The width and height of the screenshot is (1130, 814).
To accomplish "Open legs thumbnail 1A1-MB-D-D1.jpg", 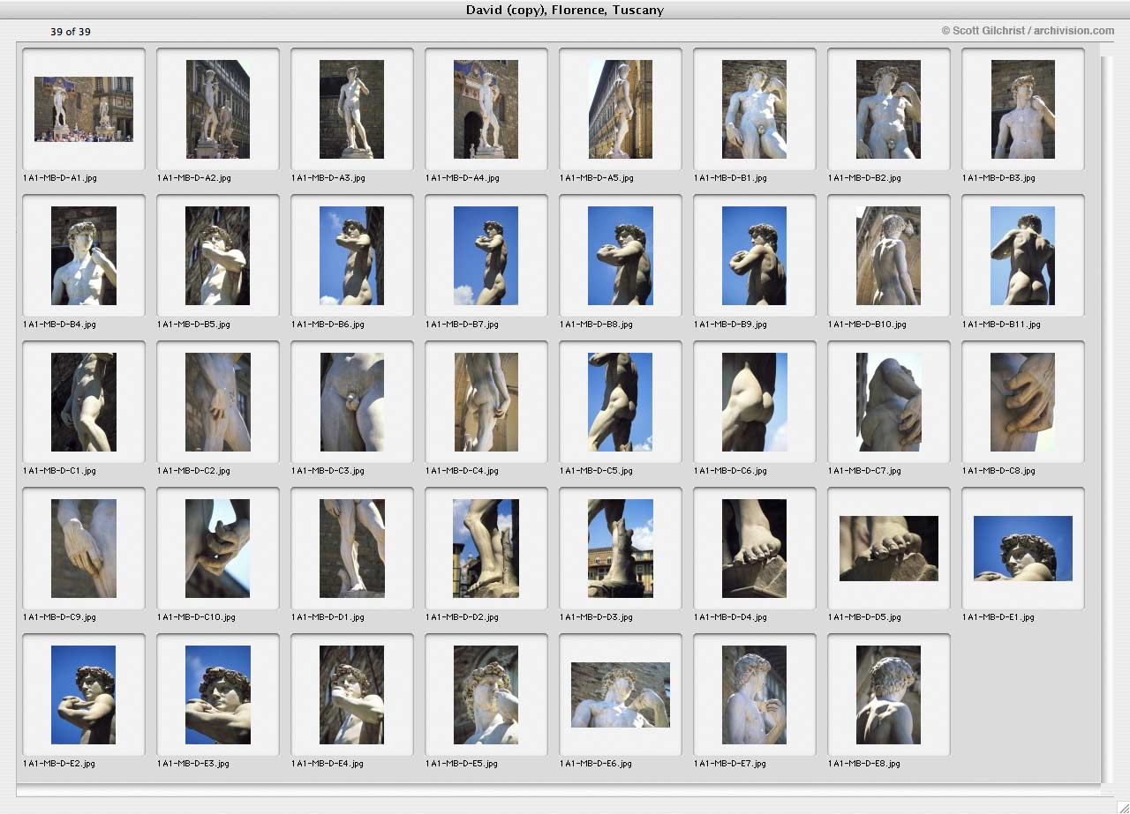I will (x=352, y=549).
